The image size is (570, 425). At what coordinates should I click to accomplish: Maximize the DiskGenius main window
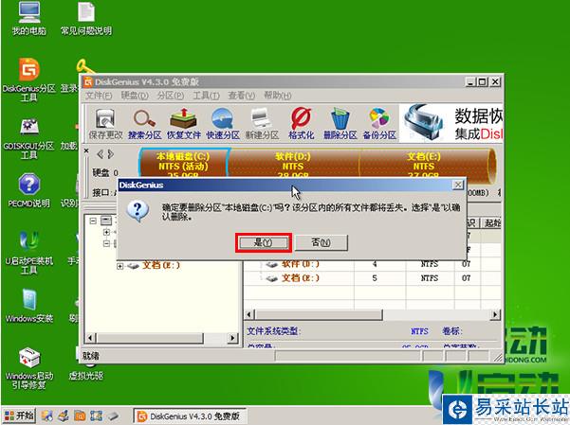(483, 82)
